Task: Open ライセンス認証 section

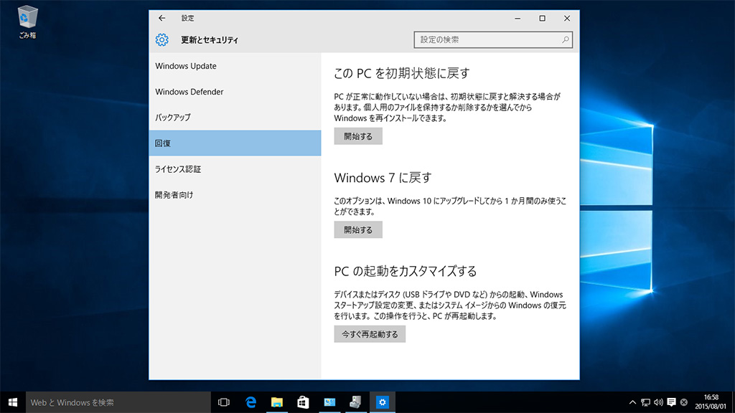Action: [x=235, y=169]
